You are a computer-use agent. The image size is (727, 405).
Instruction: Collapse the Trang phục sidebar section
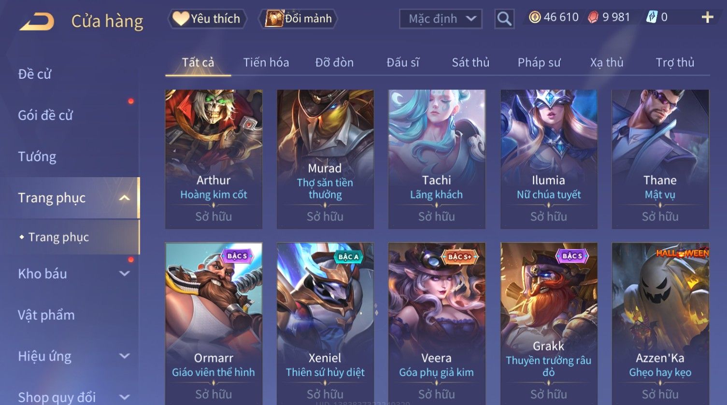coord(124,198)
